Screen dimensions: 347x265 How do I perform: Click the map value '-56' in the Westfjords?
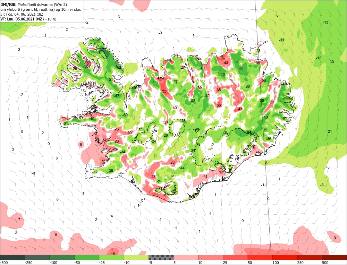point(86,66)
